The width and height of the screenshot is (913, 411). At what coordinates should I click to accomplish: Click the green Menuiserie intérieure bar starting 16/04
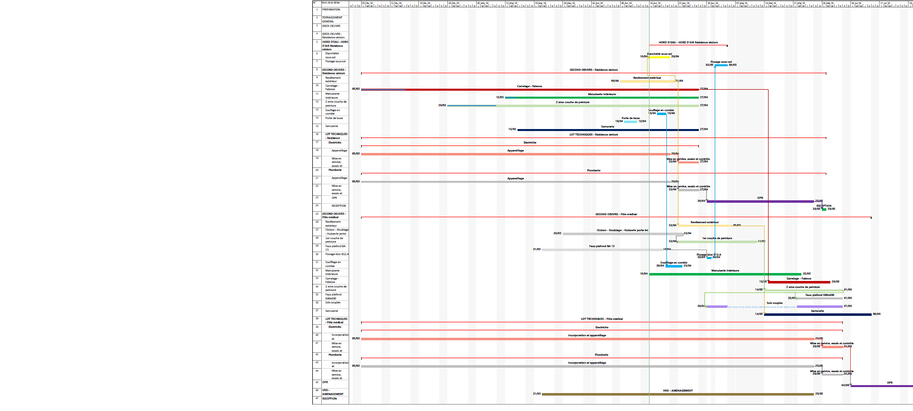(x=725, y=274)
